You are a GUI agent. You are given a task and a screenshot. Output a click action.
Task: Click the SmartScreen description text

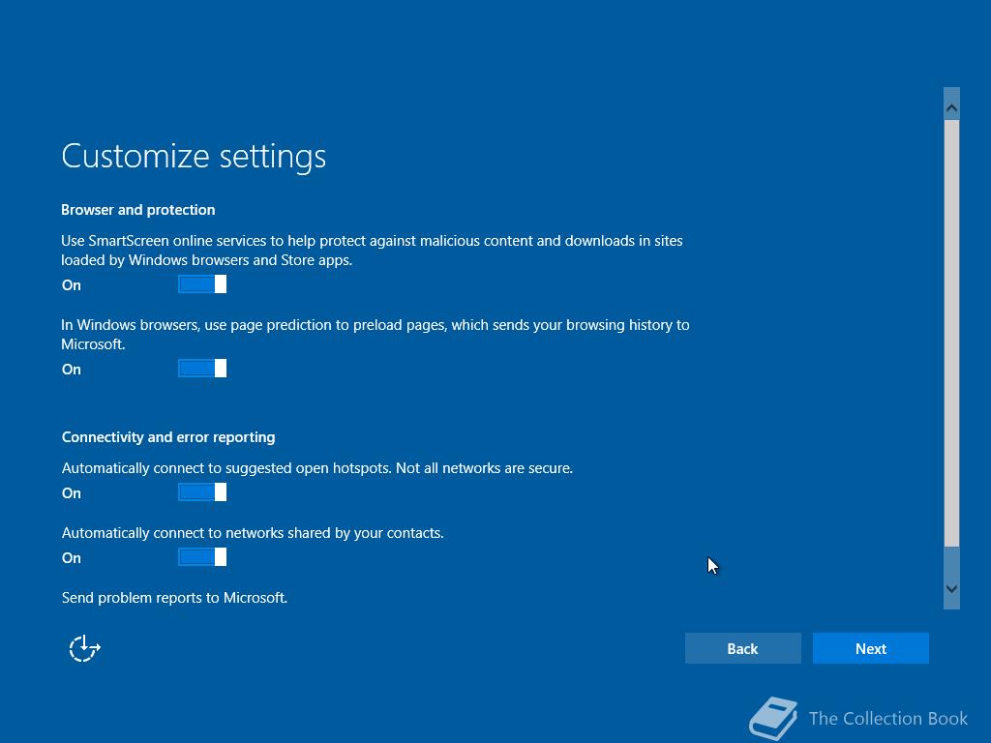click(x=372, y=251)
